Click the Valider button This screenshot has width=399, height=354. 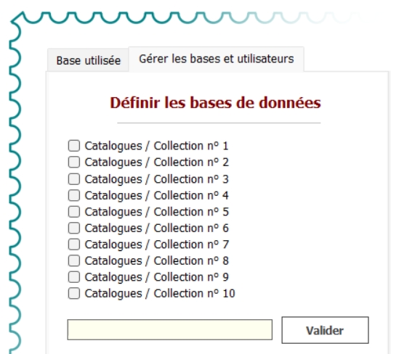click(x=325, y=330)
